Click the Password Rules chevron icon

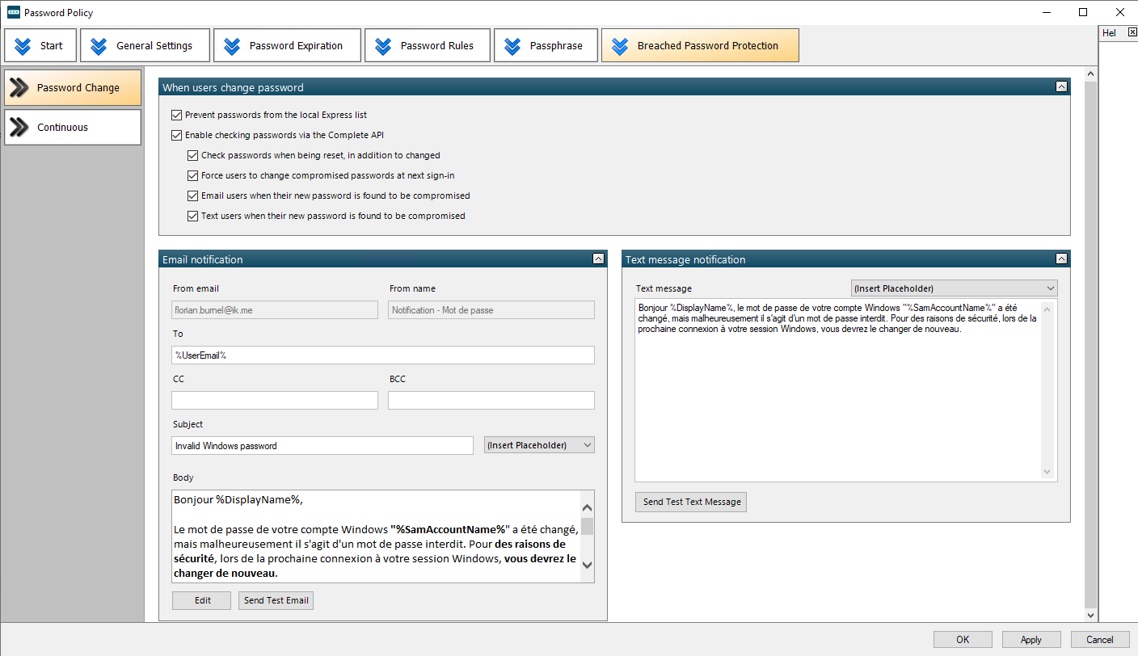pyautogui.click(x=383, y=46)
